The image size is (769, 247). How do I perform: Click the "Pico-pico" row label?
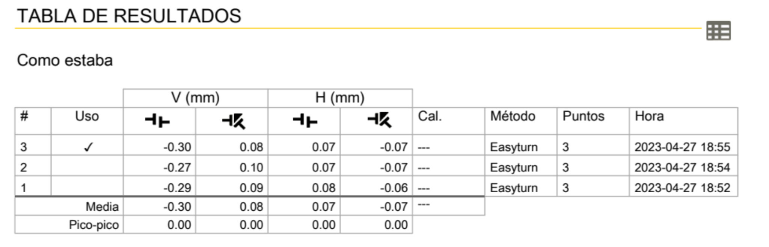pos(93,225)
